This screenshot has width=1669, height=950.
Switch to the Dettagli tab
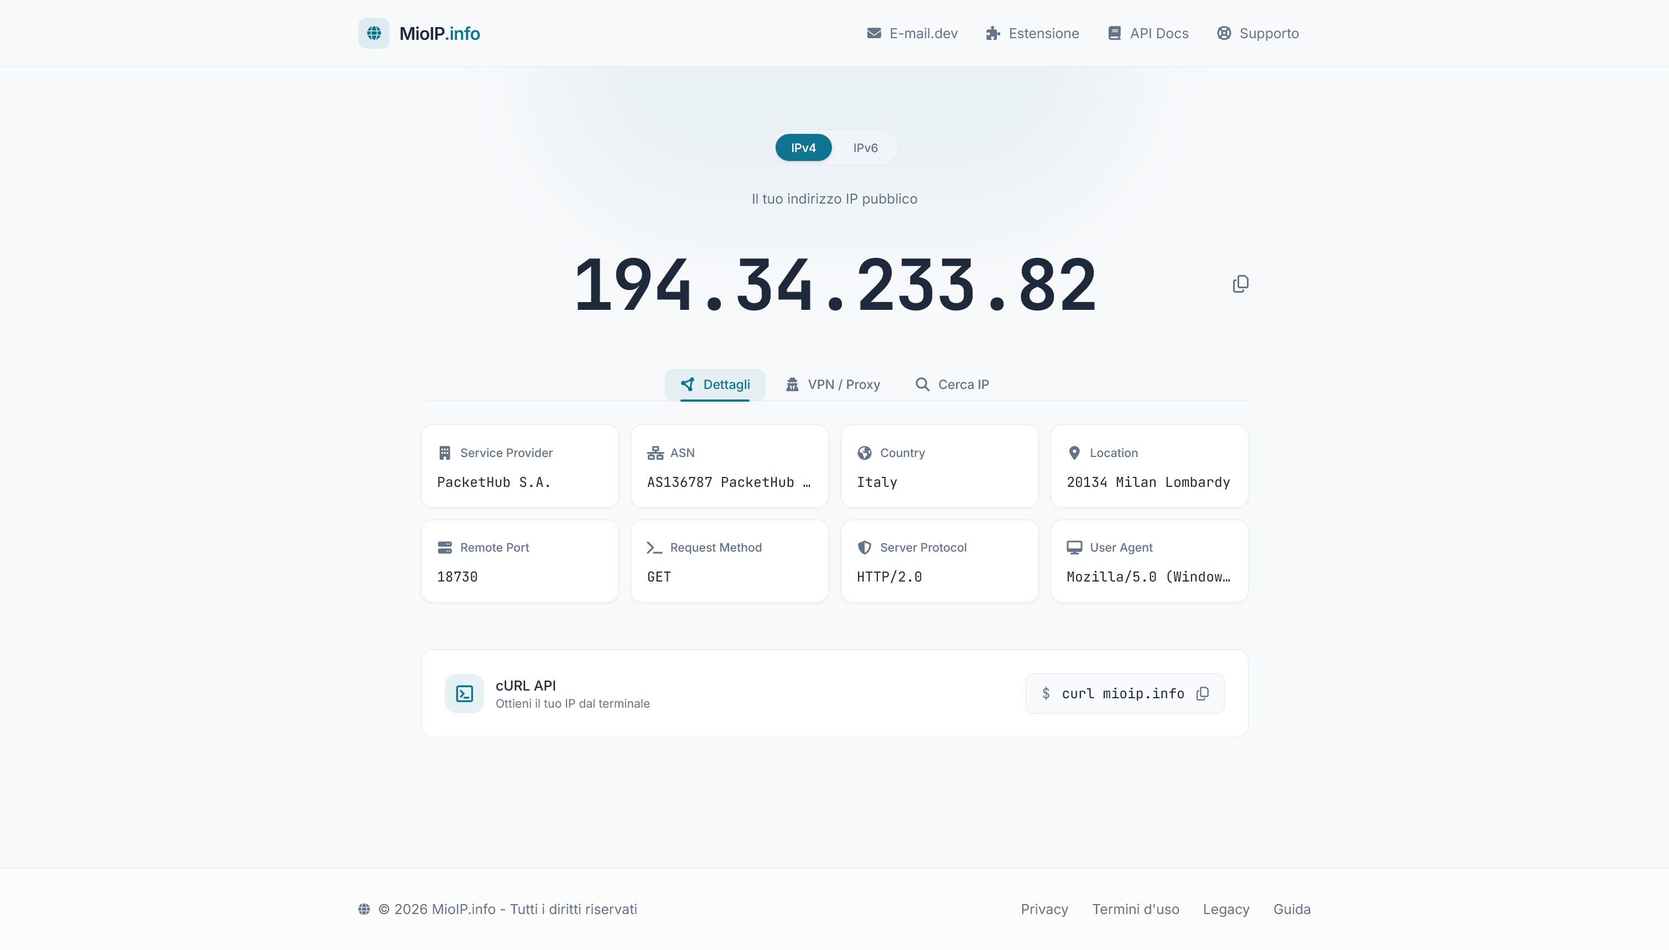click(x=715, y=385)
